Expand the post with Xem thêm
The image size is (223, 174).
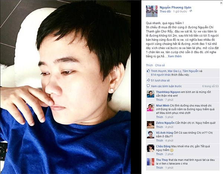pyautogui.click(x=175, y=56)
